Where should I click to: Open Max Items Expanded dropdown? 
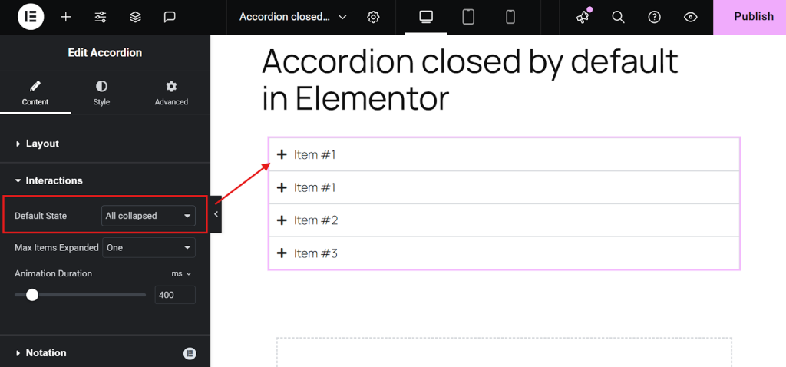(148, 248)
